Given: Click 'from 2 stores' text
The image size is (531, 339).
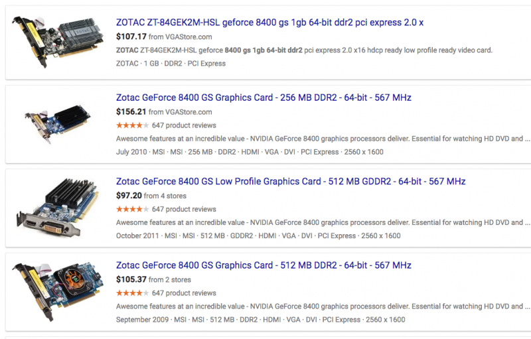Looking at the screenshot, I should point(170,280).
